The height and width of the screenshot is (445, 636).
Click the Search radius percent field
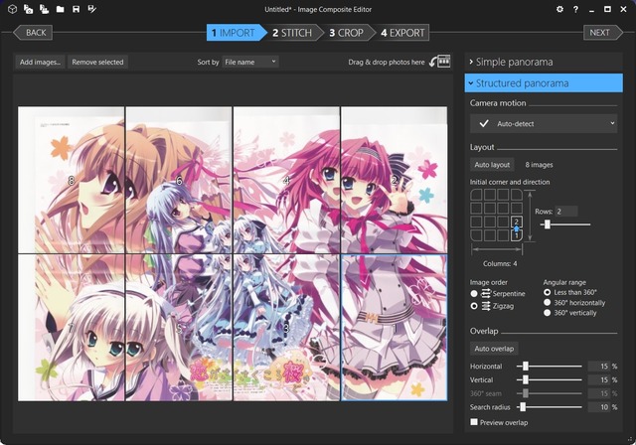(x=598, y=407)
